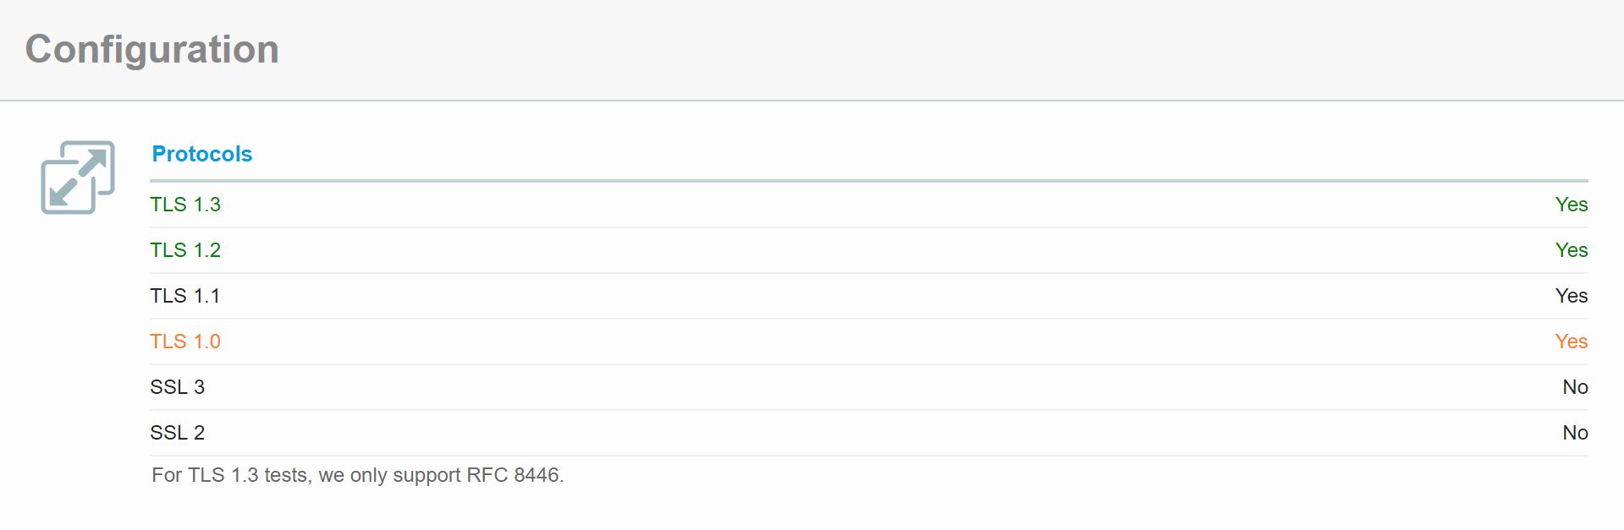The height and width of the screenshot is (530, 1624).
Task: Click the TLS 1.1 protocol label
Action: (185, 296)
